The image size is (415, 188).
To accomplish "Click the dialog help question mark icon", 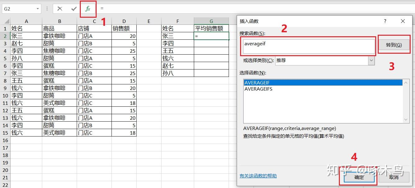I will pyautogui.click(x=385, y=21).
